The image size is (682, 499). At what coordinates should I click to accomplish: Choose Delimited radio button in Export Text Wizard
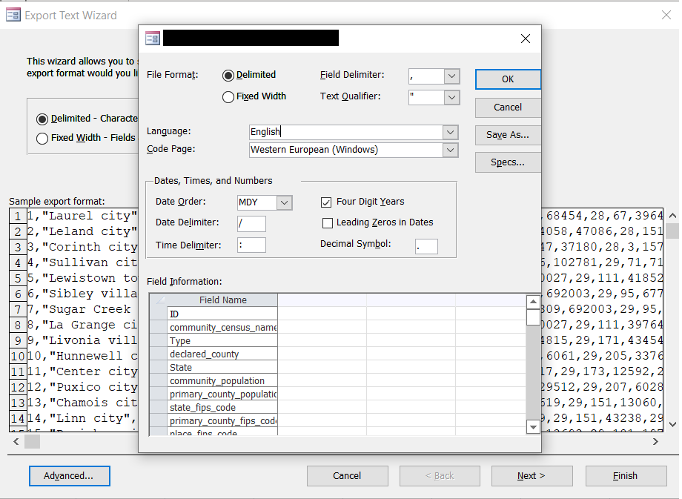(42, 119)
